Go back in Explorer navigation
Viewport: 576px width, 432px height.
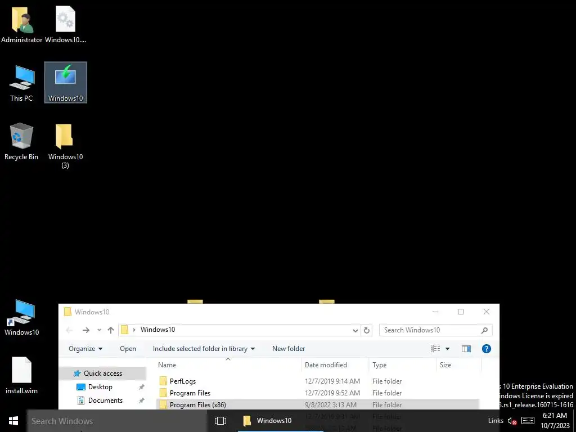click(x=69, y=330)
